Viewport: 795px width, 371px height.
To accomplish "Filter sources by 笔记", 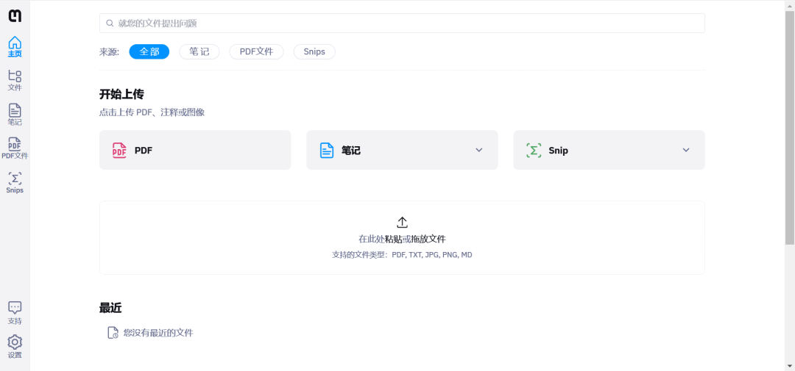I will [199, 51].
